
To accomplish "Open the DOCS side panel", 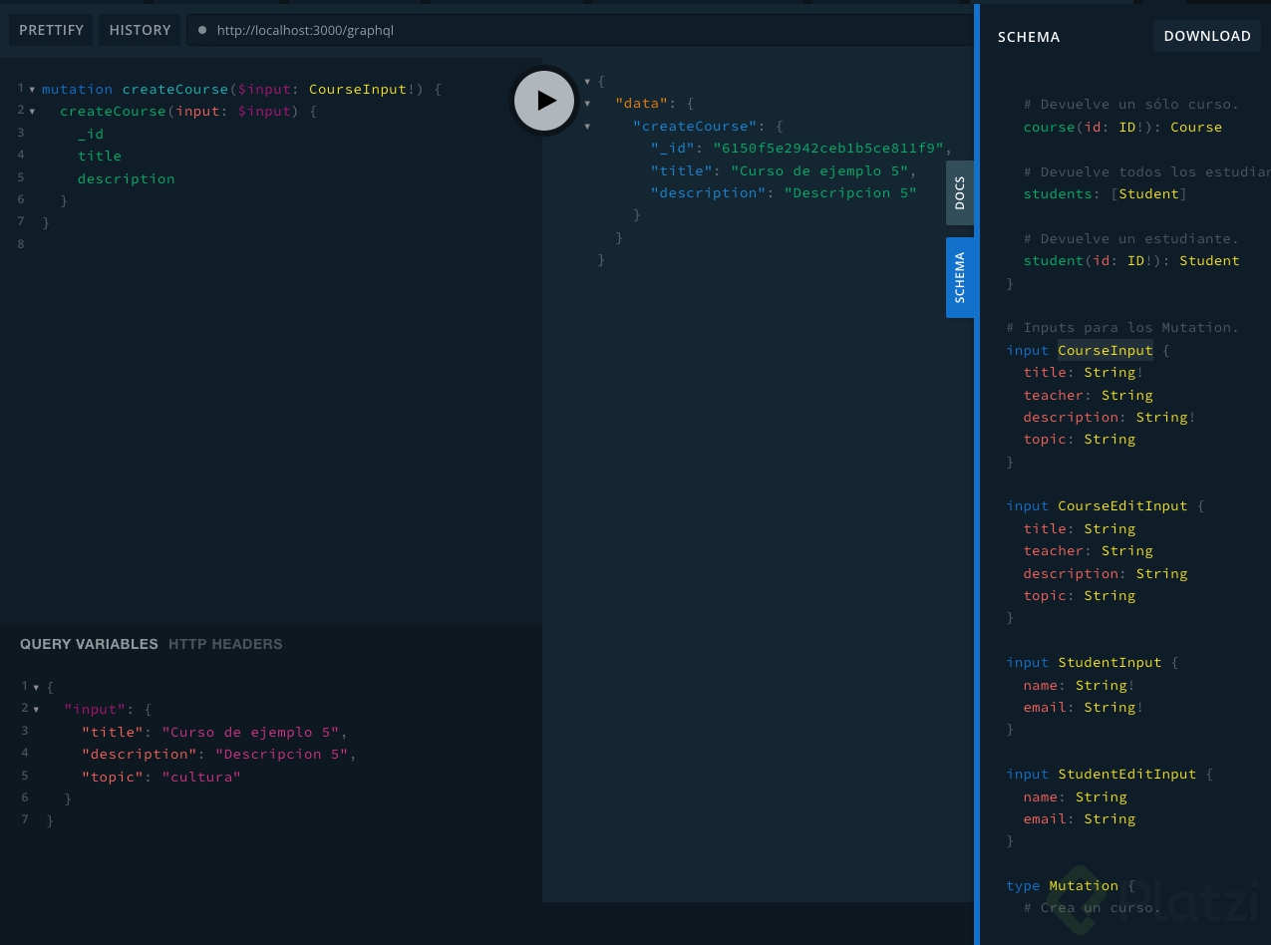I will (959, 191).
